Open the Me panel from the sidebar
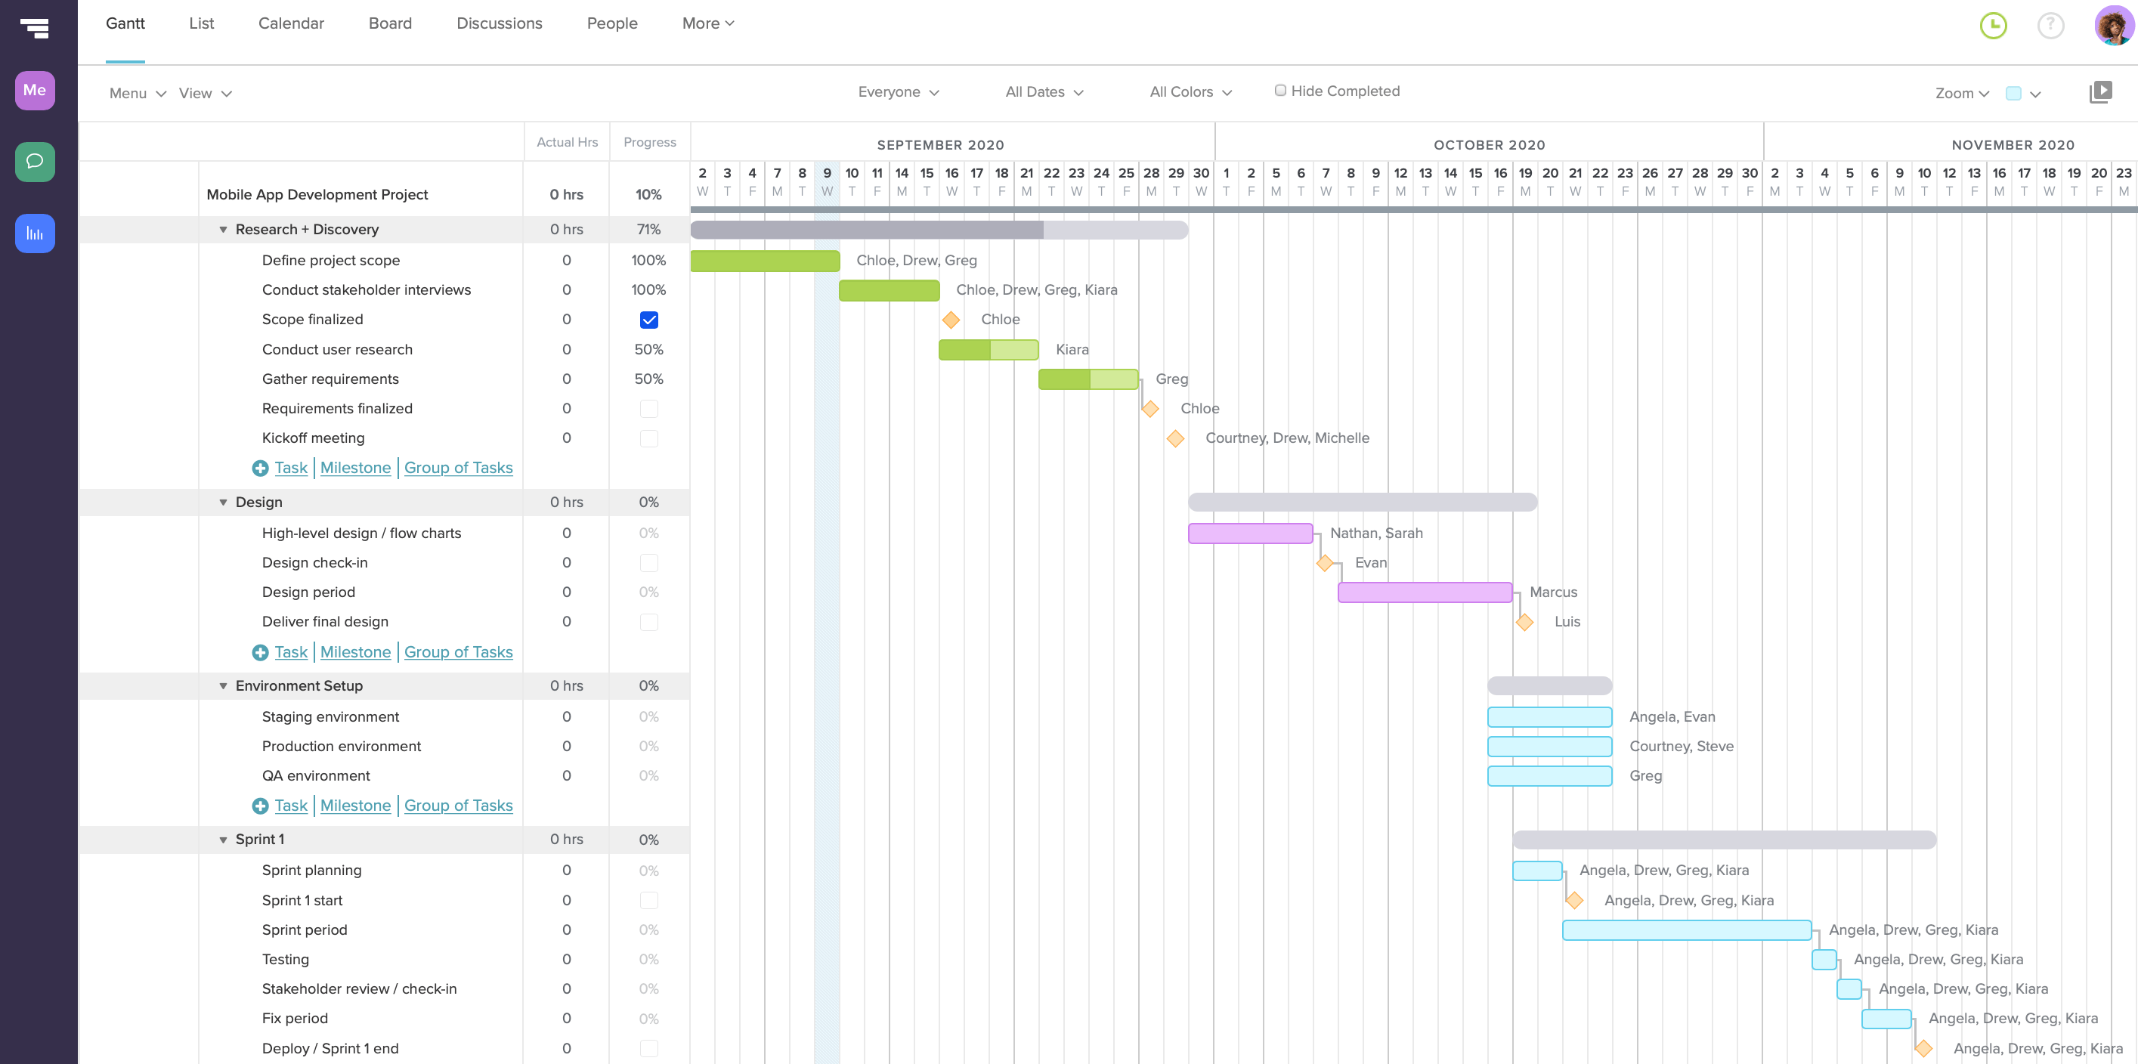 (x=34, y=90)
